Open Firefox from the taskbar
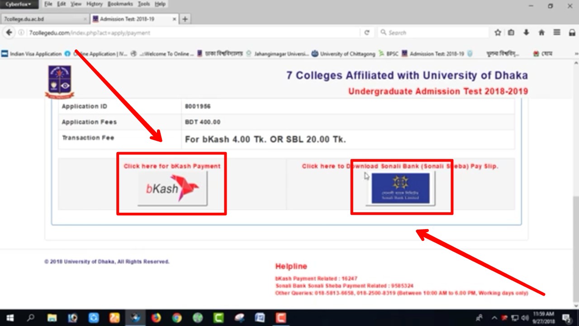Screen dimensions: 579x326 click(x=156, y=318)
